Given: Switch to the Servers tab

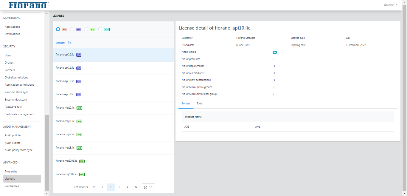Looking at the screenshot, I should coord(186,104).
